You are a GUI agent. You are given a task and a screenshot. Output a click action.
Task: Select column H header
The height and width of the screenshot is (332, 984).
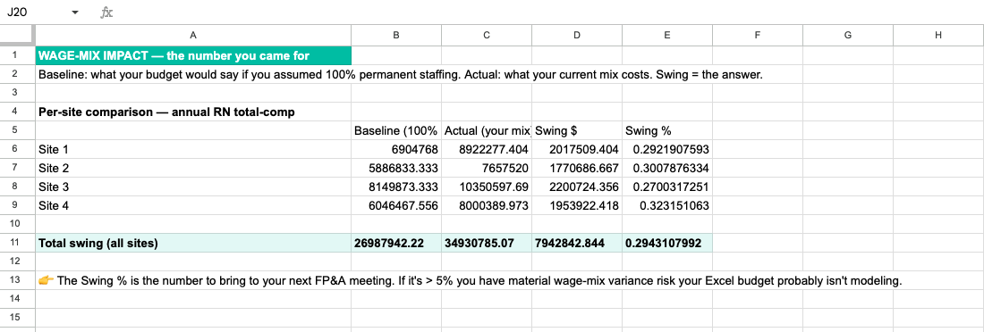coord(938,36)
